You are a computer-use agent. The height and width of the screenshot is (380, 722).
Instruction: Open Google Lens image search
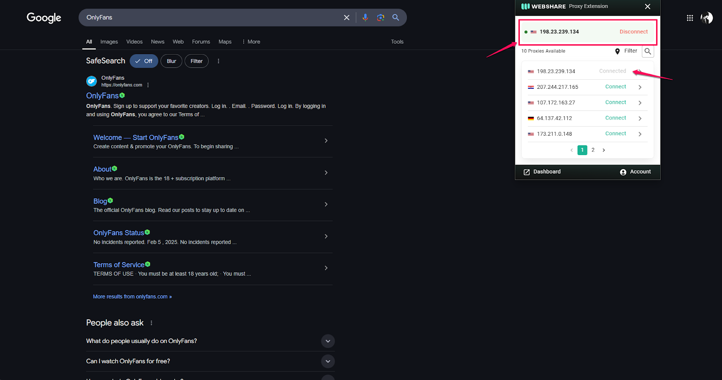pyautogui.click(x=380, y=18)
